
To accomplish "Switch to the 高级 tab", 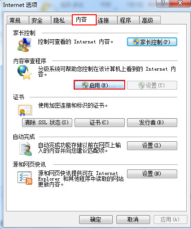I will point(150,20).
